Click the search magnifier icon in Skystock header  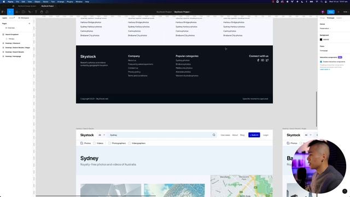(x=214, y=135)
